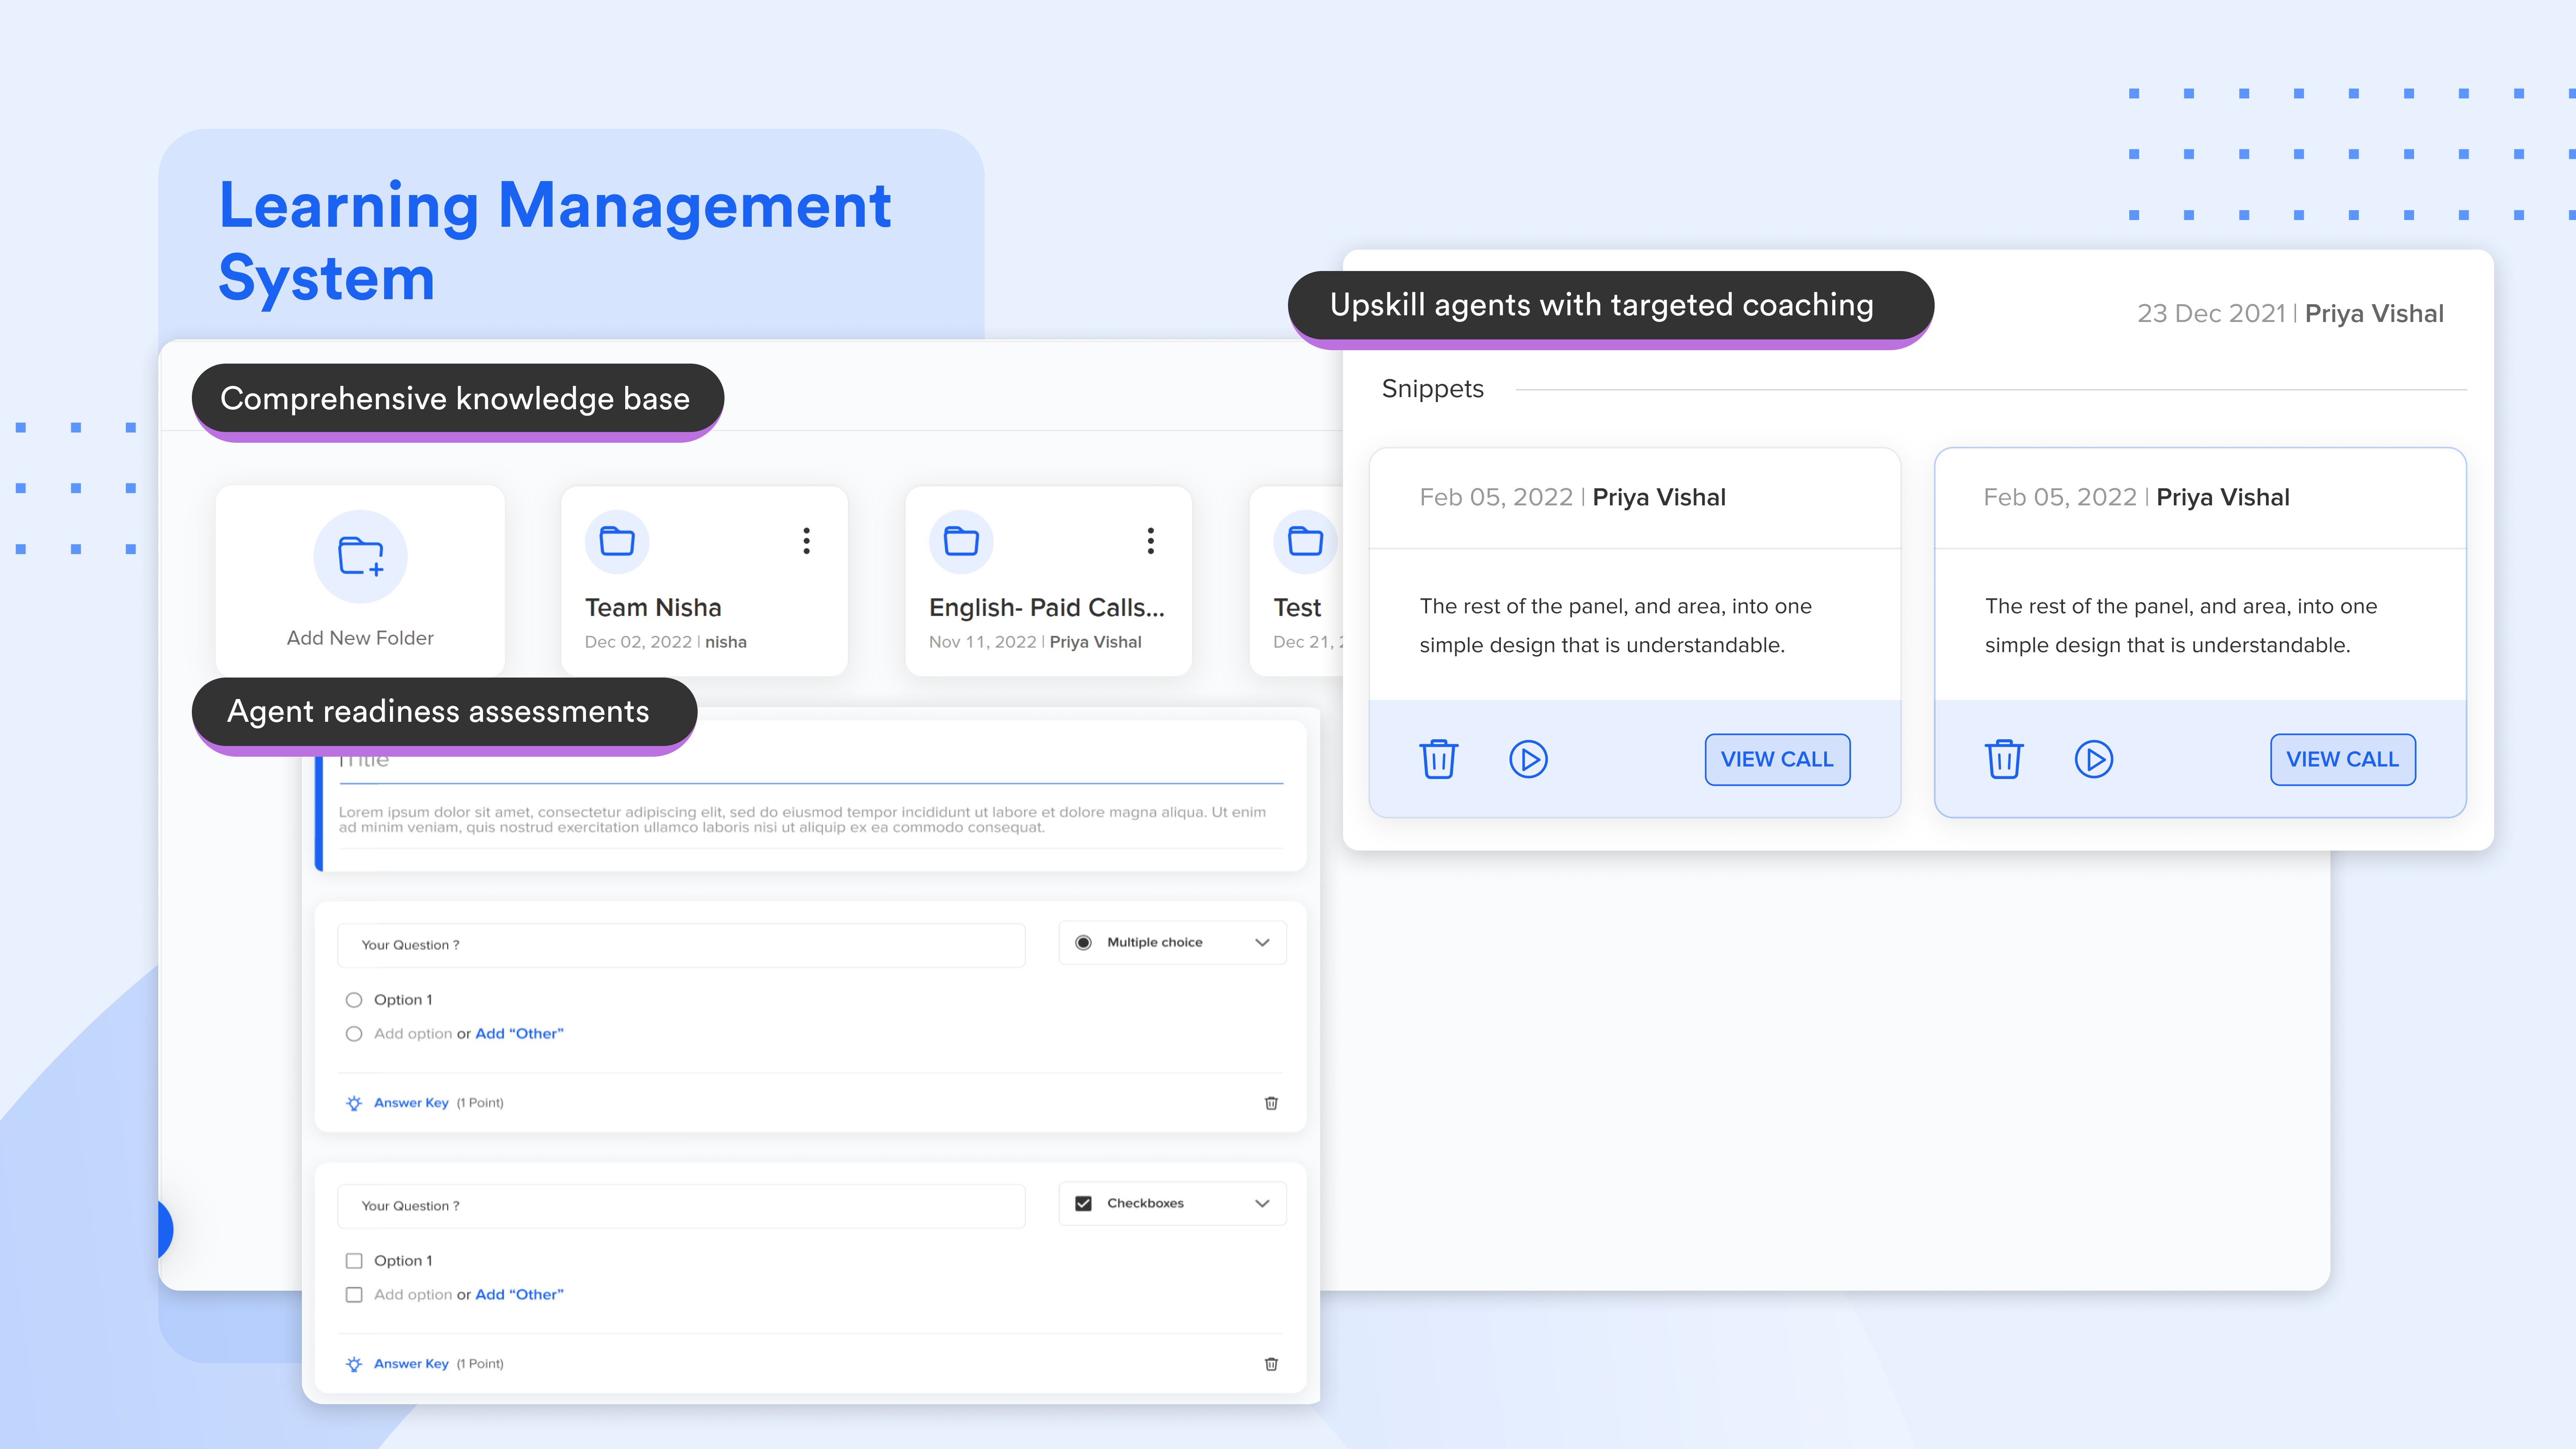The image size is (2576, 1449).
Task: Check the Option 1 checkbox
Action: [354, 1260]
